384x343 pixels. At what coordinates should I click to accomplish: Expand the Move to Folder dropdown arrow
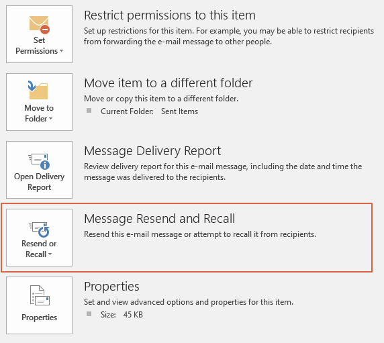coord(51,119)
